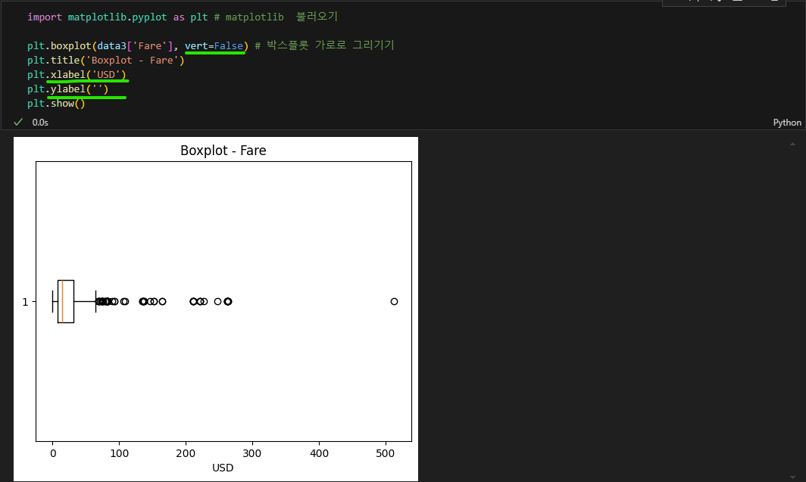Image resolution: width=806 pixels, height=482 pixels.
Task: Click the output scrollbar down arrow
Action: pyautogui.click(x=792, y=477)
